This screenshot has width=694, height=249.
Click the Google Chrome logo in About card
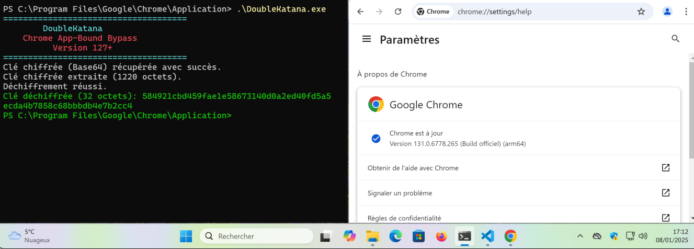tap(376, 104)
